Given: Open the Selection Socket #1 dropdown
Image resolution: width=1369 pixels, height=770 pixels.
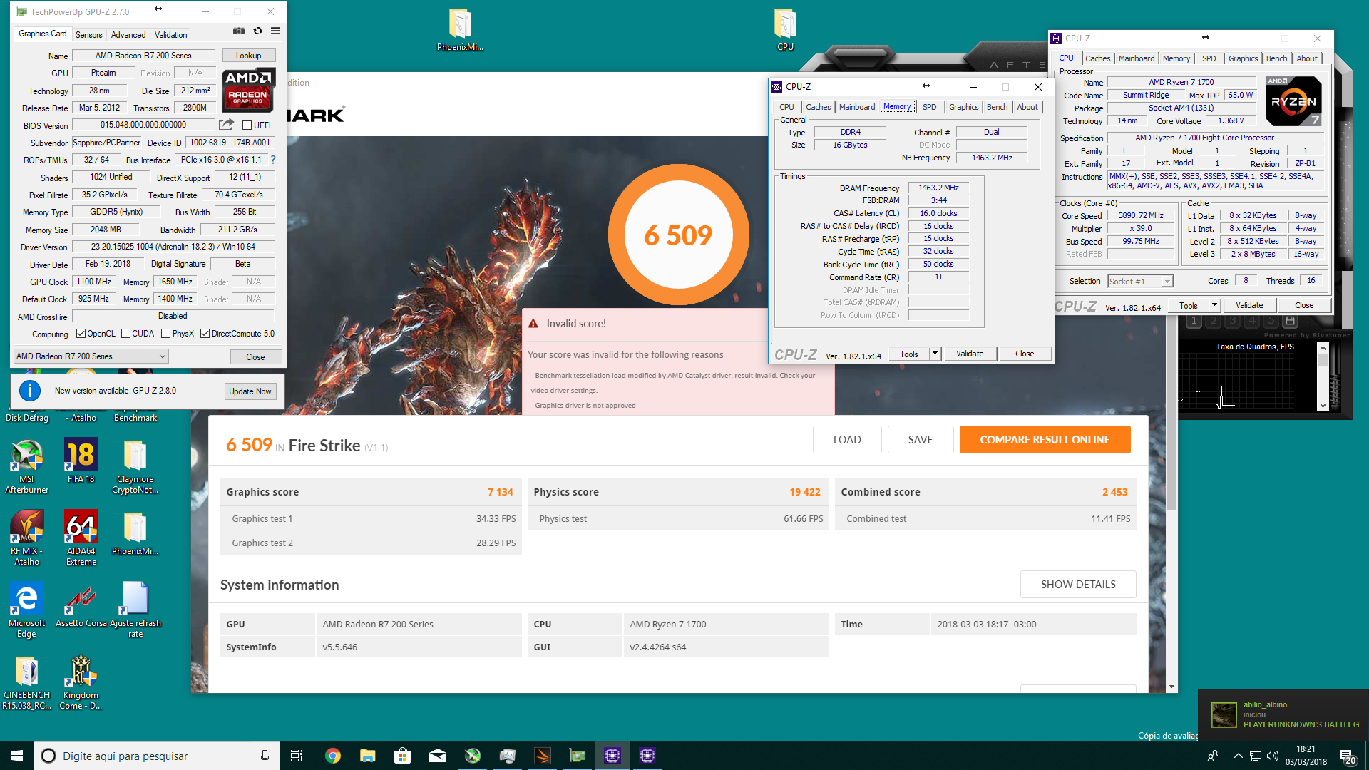Looking at the screenshot, I should [x=1139, y=282].
